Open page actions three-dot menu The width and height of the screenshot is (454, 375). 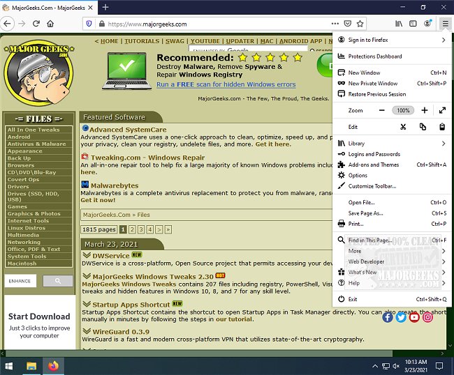(335, 24)
